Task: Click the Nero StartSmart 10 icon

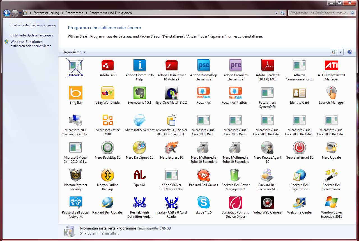Action: 300,147
